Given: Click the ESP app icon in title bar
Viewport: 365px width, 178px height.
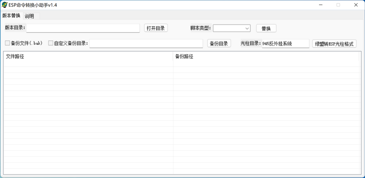Looking at the screenshot, I should click(x=5, y=5).
